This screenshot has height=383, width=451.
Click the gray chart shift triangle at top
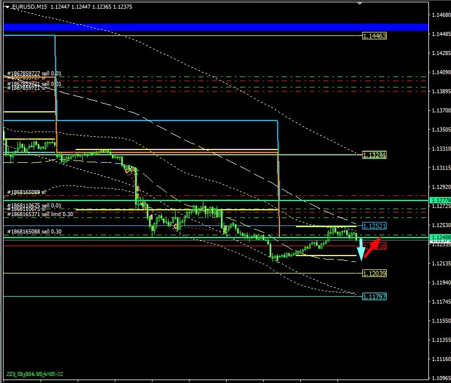pyautogui.click(x=361, y=3)
